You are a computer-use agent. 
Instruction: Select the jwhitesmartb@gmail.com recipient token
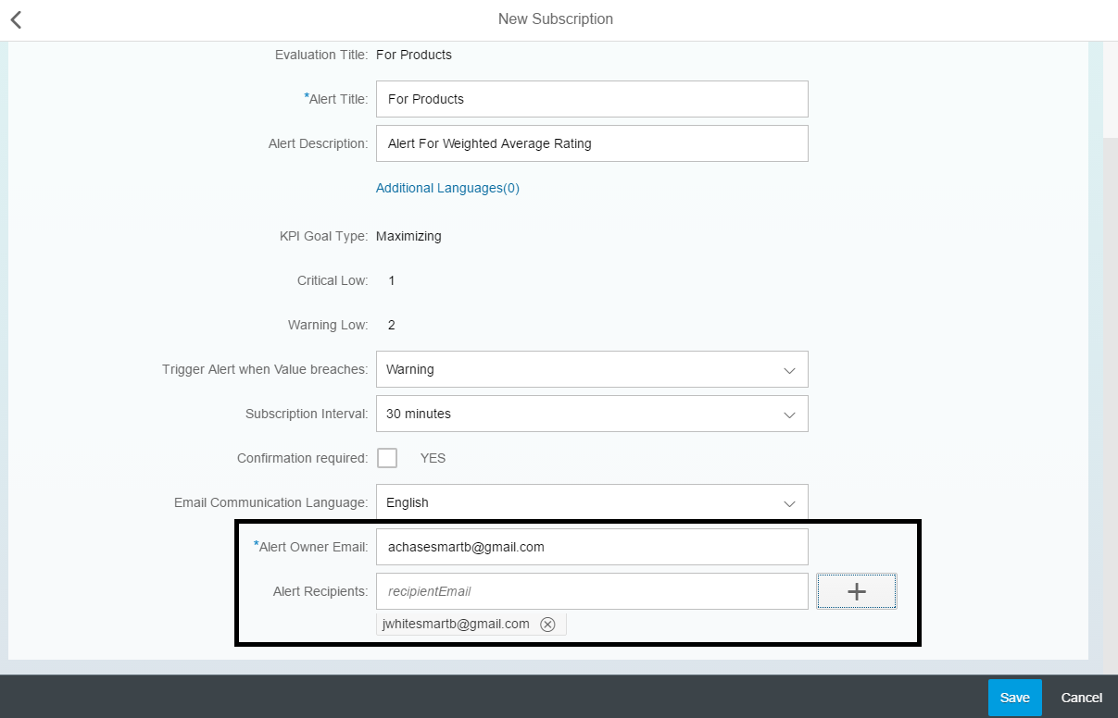[456, 624]
